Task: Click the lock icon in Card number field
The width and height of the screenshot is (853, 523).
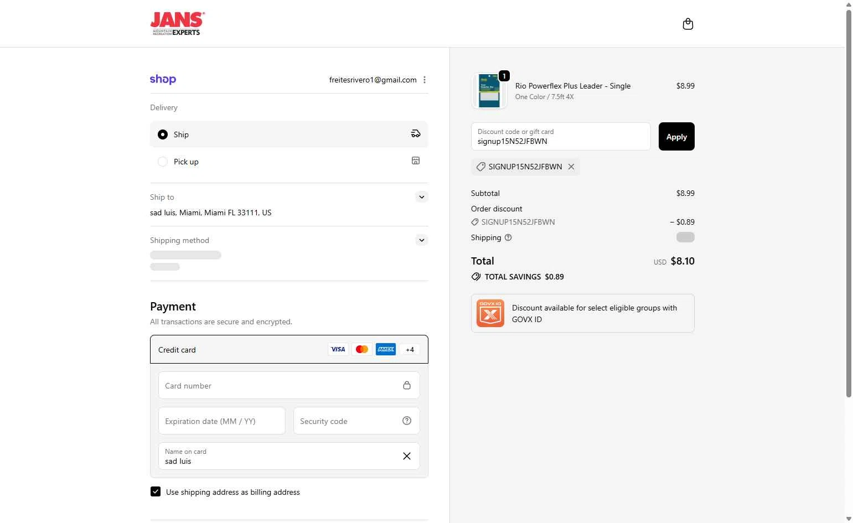Action: coord(407,385)
